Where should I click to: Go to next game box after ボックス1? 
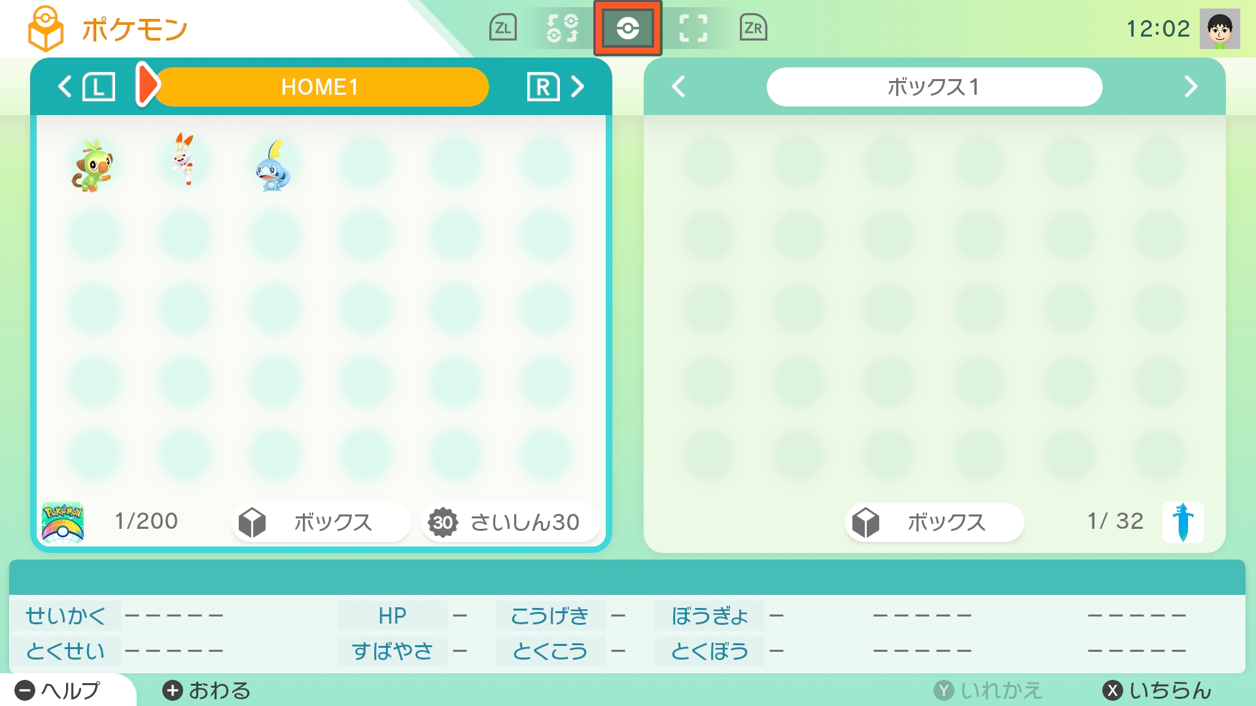point(1191,86)
